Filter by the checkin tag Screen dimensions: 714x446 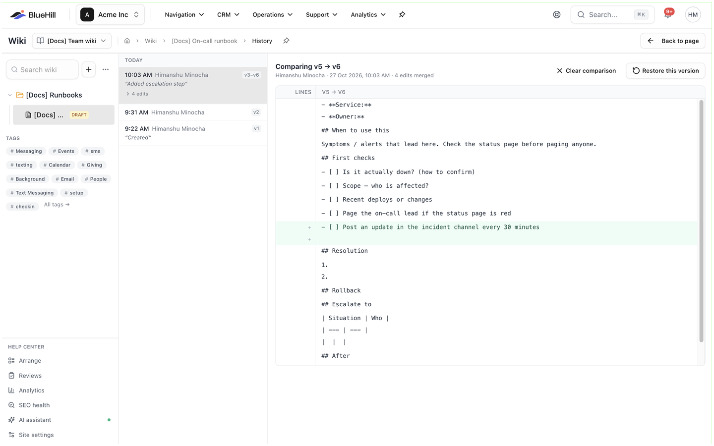pos(22,207)
